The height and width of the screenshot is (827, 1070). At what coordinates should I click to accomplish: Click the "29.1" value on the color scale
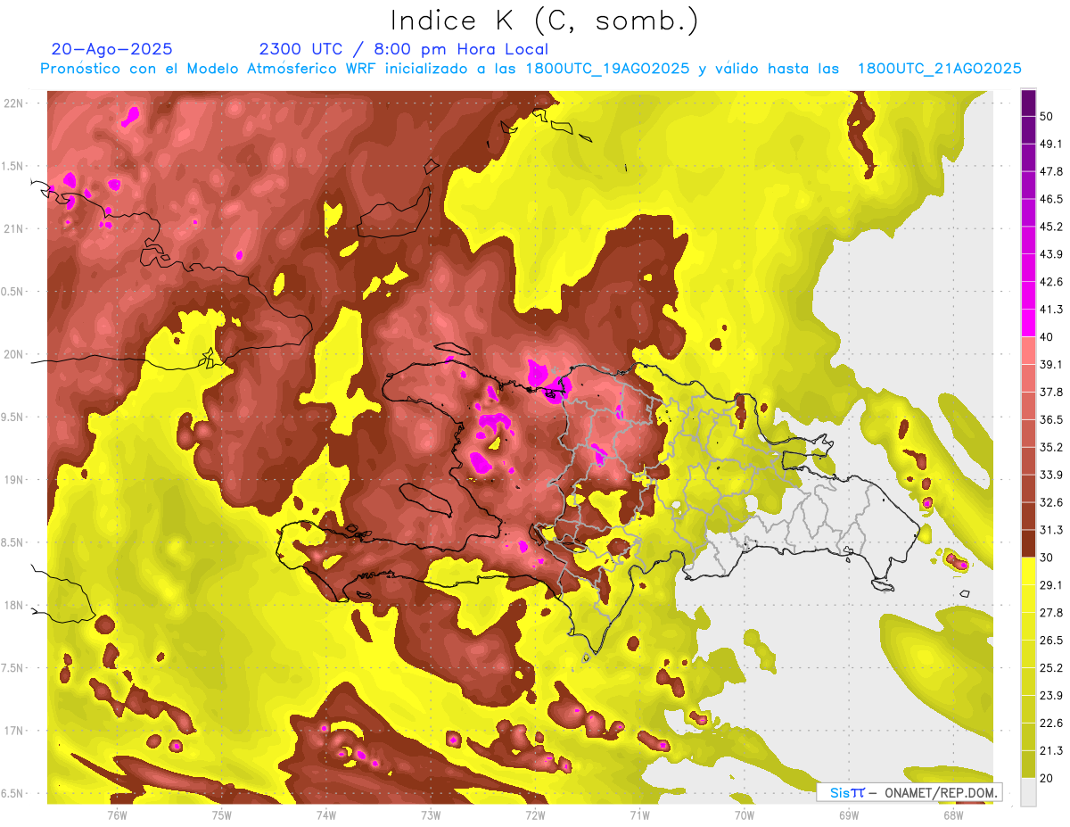coord(1050,585)
